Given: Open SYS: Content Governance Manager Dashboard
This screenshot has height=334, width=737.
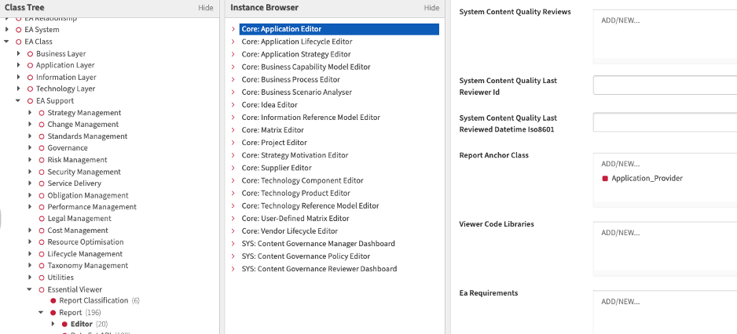Looking at the screenshot, I should point(318,244).
